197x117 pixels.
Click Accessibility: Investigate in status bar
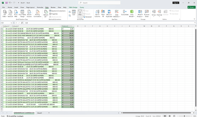coord(15,116)
